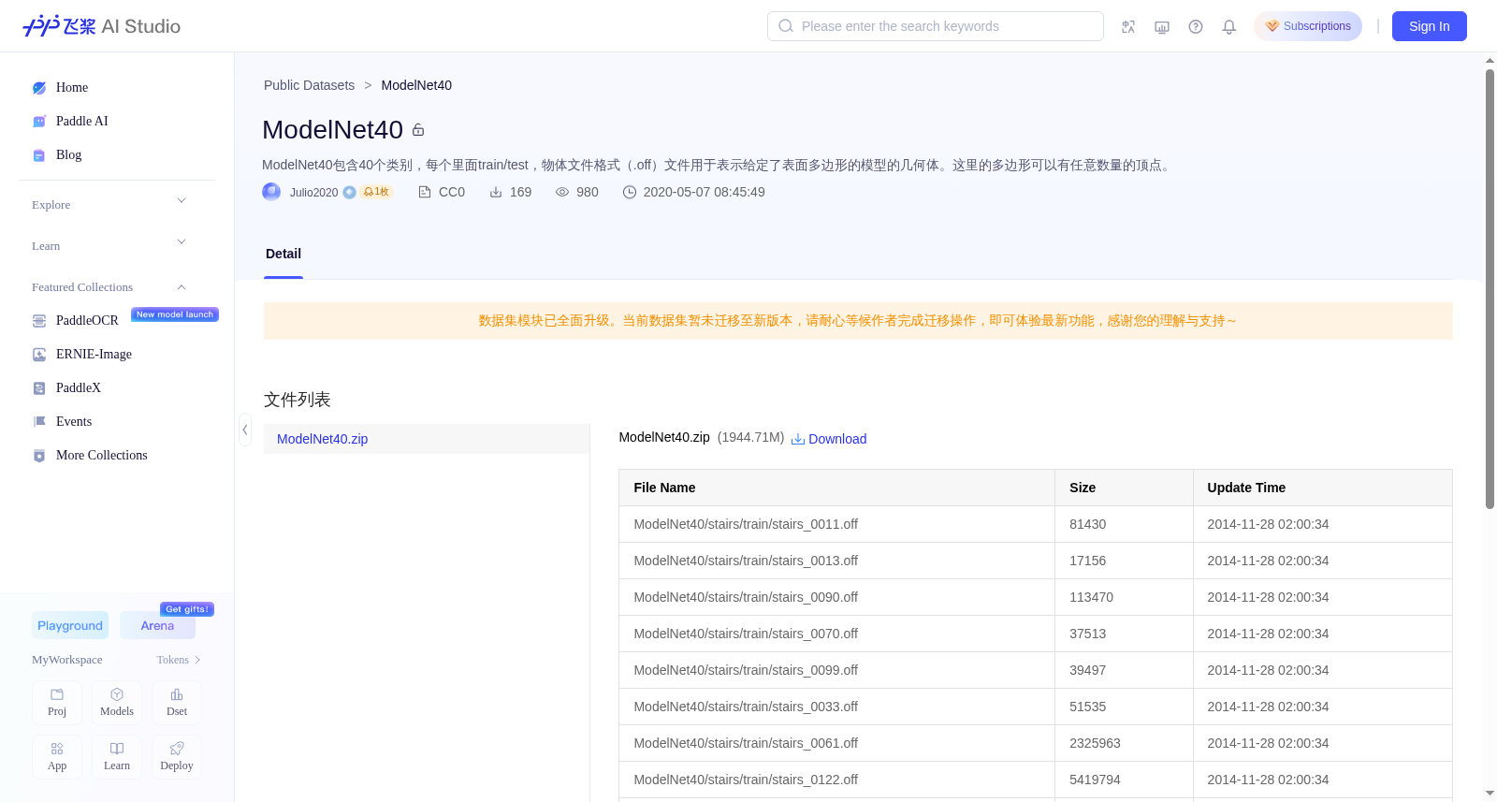Select the stairs_0011.off file row
1497x802 pixels.
(x=1036, y=524)
